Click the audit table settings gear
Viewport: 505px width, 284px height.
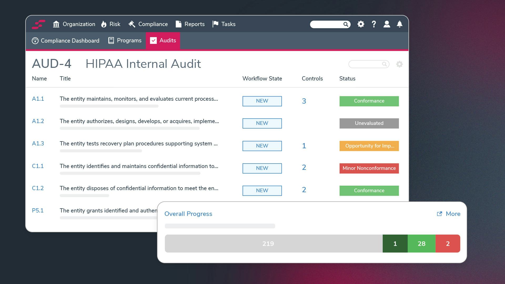click(x=399, y=64)
